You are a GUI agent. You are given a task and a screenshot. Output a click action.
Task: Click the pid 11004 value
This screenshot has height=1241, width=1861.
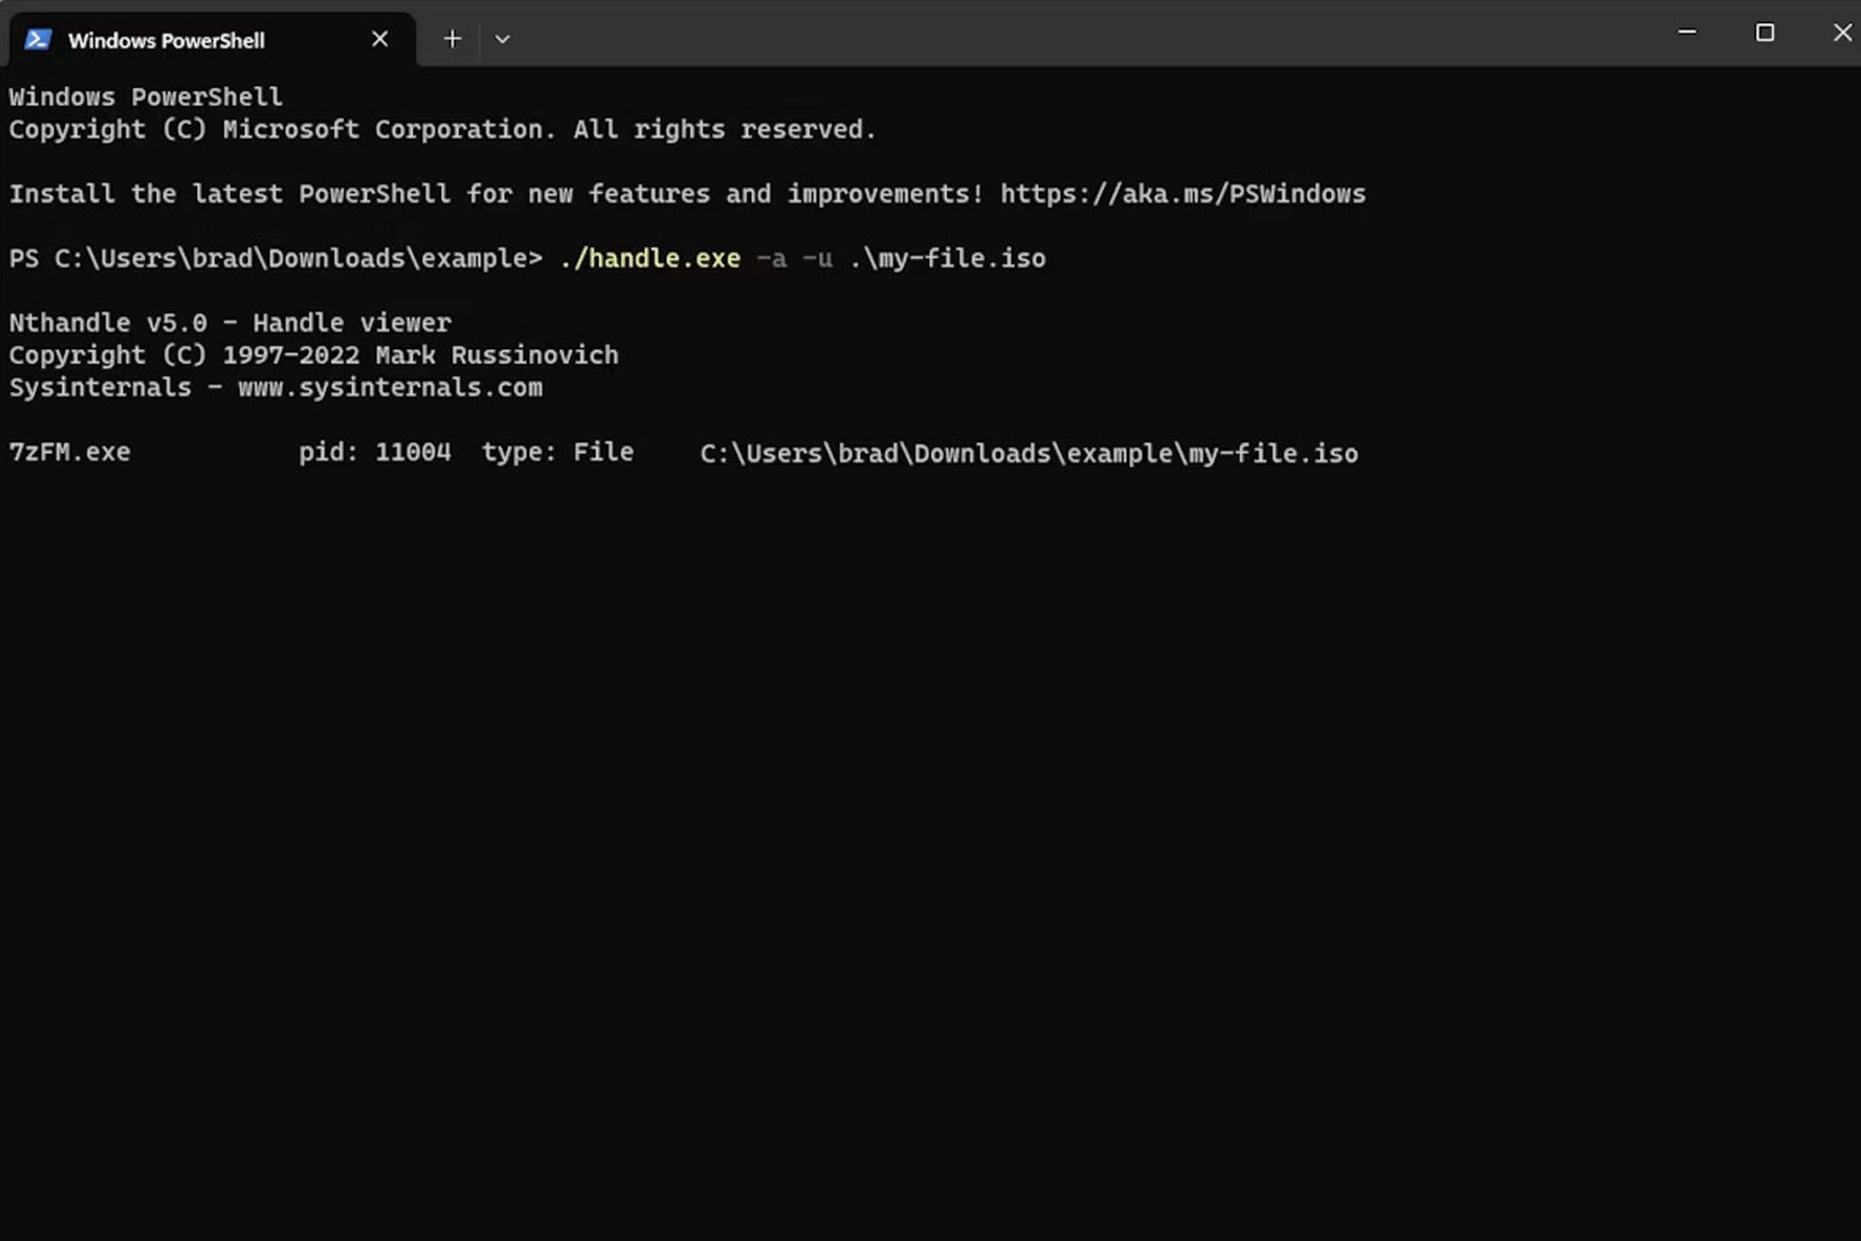(414, 452)
